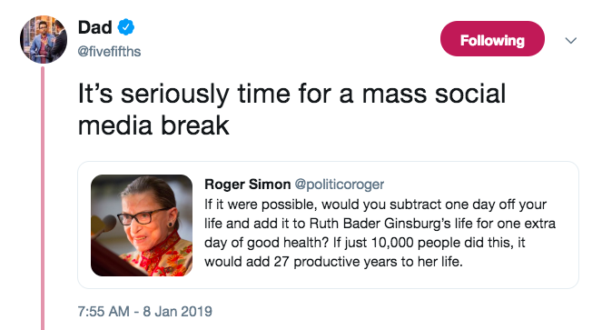602x330 pixels.
Task: Expand the tweet options chevron
Action: coord(571,40)
